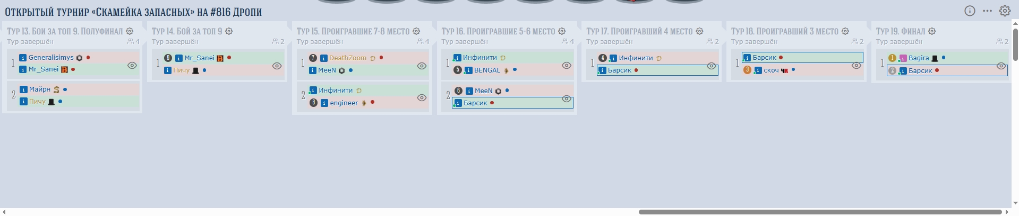1019x216 pixels.
Task: Open main tournament settings gear at top right
Action: 1005,11
